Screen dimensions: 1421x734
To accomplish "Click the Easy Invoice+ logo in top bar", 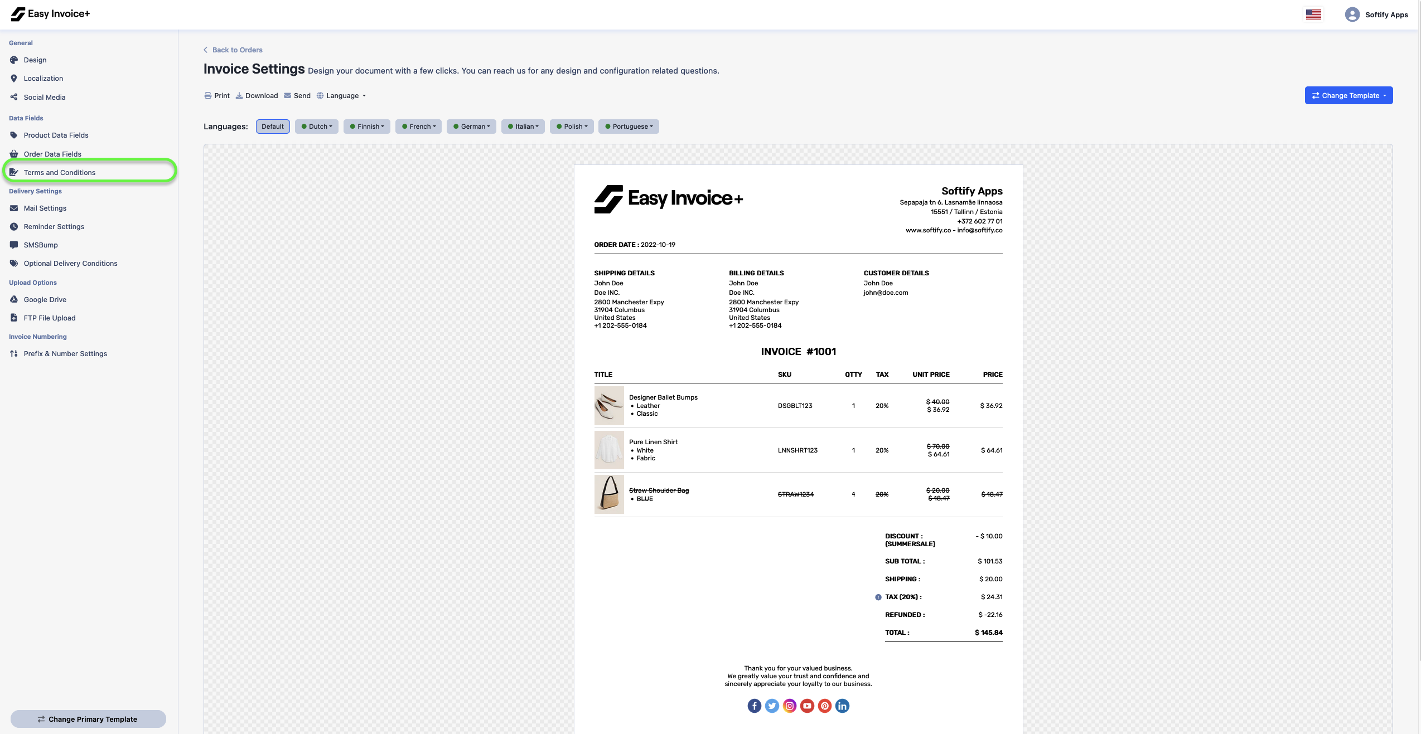I will pyautogui.click(x=50, y=14).
